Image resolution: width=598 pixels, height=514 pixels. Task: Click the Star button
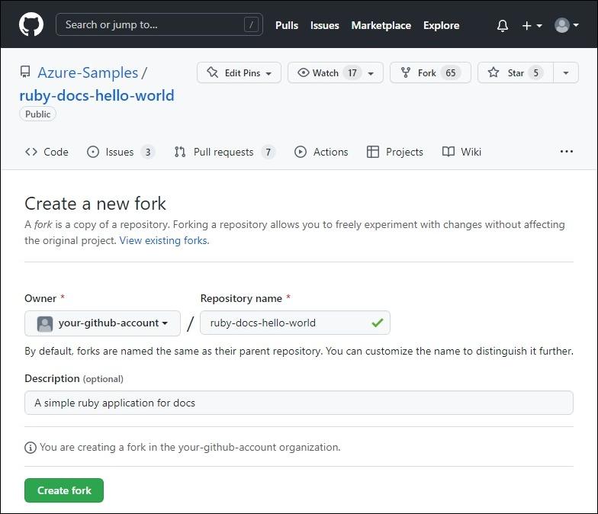(x=515, y=72)
